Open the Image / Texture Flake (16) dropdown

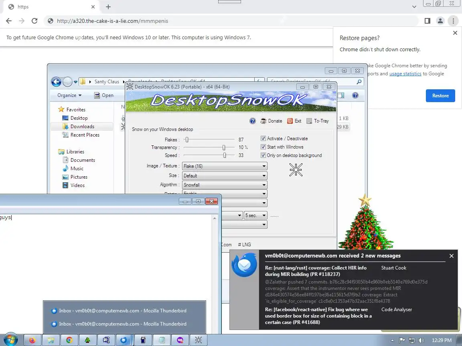[x=225, y=166]
